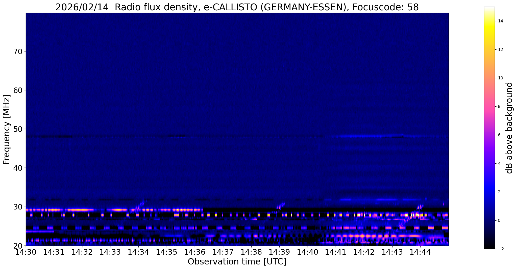The width and height of the screenshot is (517, 269).
Task: Click the 14:31 time tick label
Action: (x=54, y=252)
